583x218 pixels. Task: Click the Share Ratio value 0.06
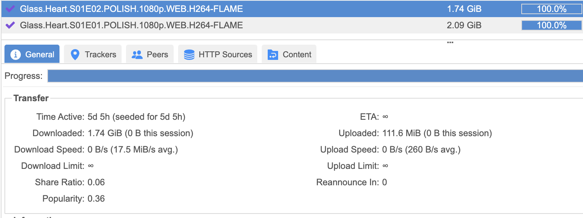[96, 182]
